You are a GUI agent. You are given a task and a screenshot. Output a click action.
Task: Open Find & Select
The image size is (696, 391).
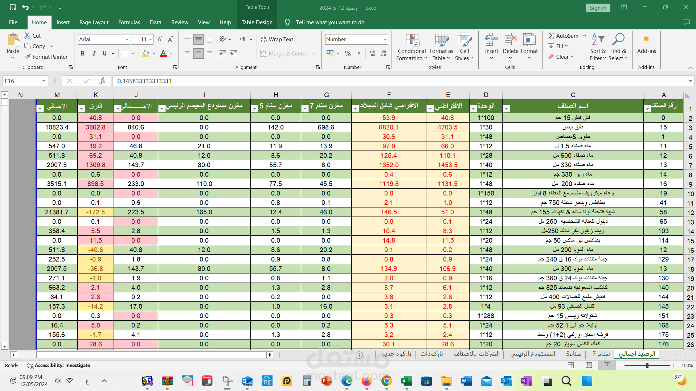[618, 47]
